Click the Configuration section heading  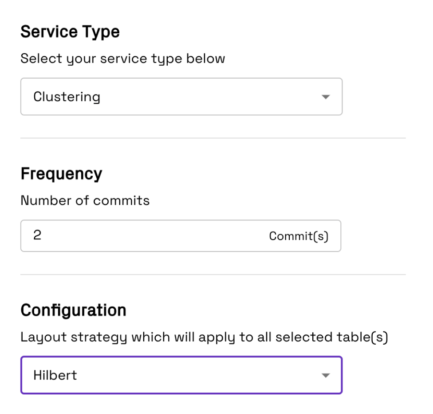coord(74,310)
